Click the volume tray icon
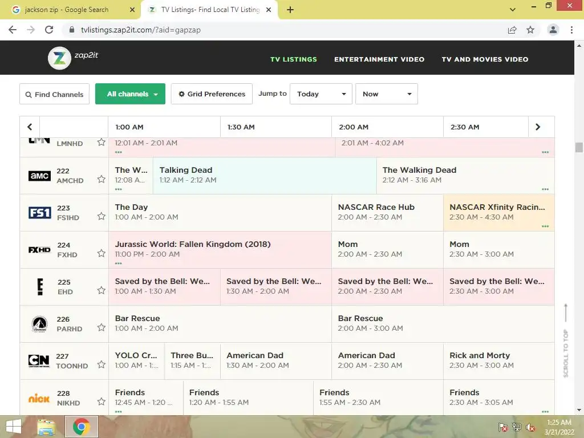This screenshot has width=584, height=438. point(530,427)
